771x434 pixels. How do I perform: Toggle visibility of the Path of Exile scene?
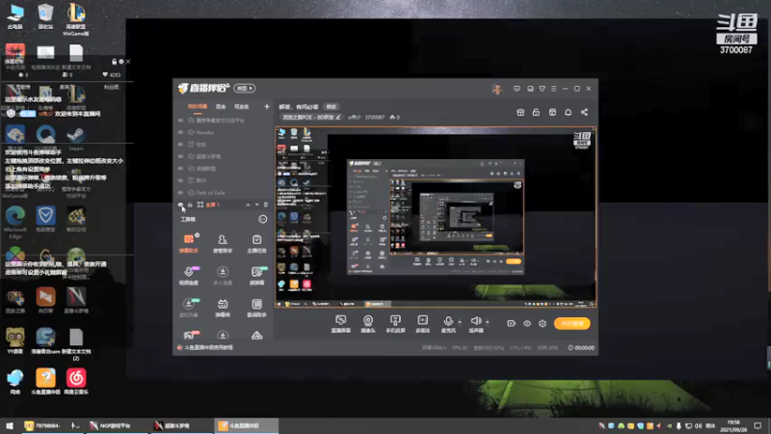(180, 192)
